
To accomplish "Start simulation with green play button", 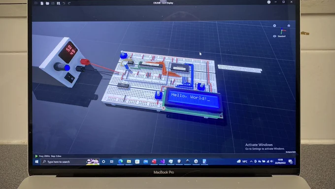I will coord(36,156).
